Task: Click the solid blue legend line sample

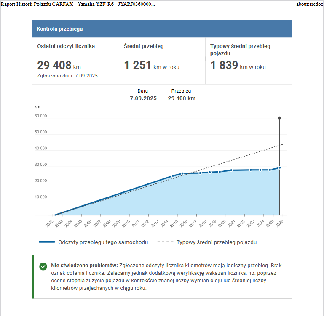Action: (47, 242)
